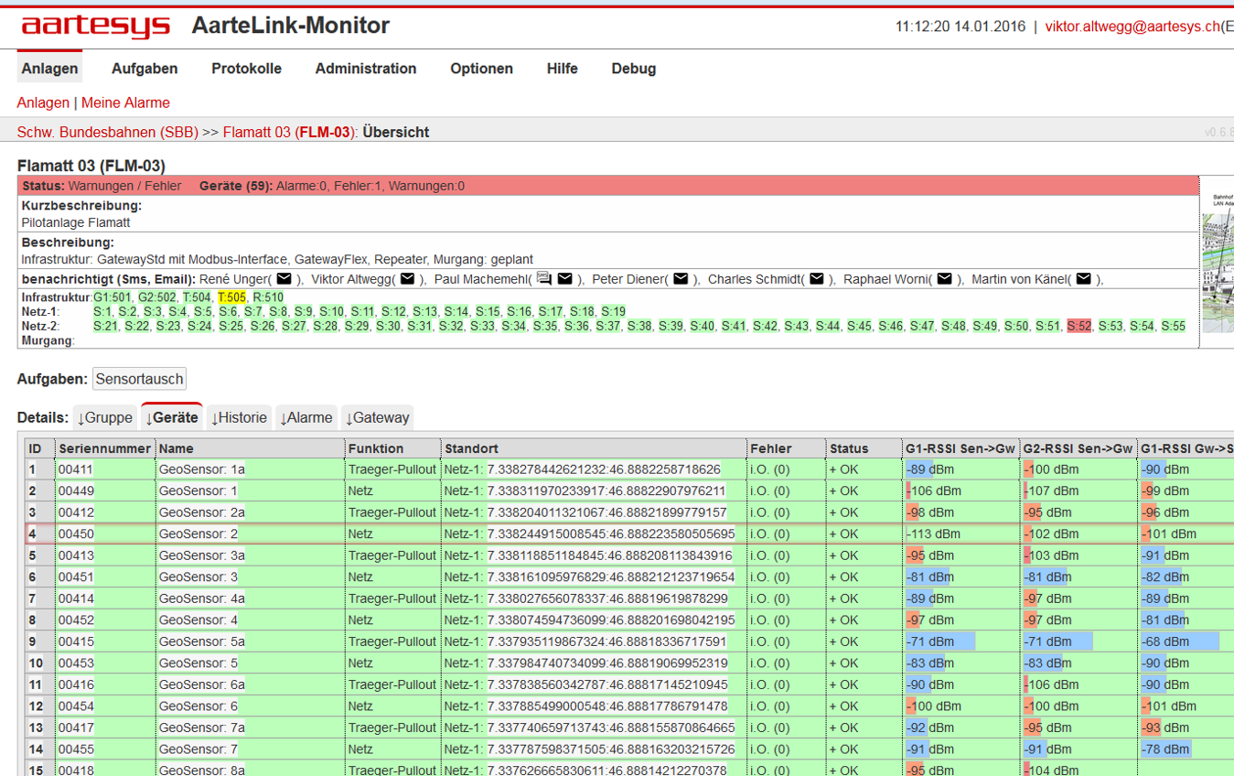
Task: Click the red status bar Warnungen / Fehler
Action: 608,186
